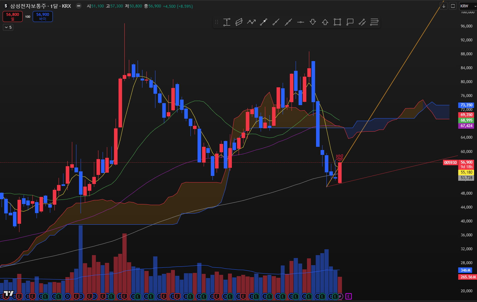Image resolution: width=477 pixels, height=302 pixels.
Task: Click the TradingView logo
Action: pos(9,294)
